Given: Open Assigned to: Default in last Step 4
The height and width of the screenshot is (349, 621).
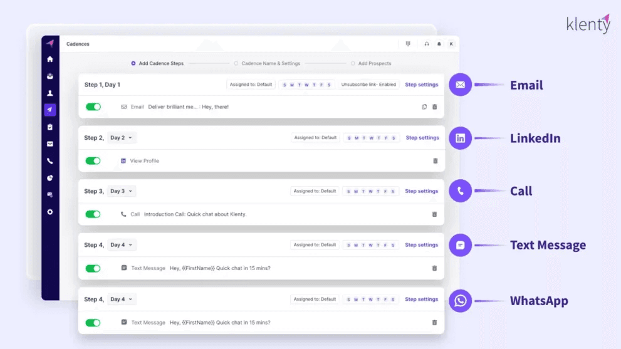Looking at the screenshot, I should (315, 299).
